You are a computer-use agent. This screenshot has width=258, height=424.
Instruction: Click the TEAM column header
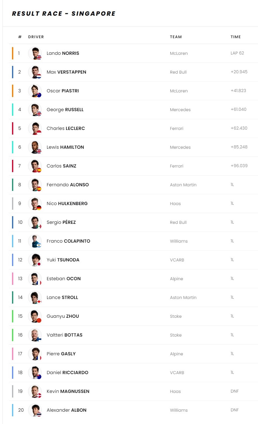point(176,37)
